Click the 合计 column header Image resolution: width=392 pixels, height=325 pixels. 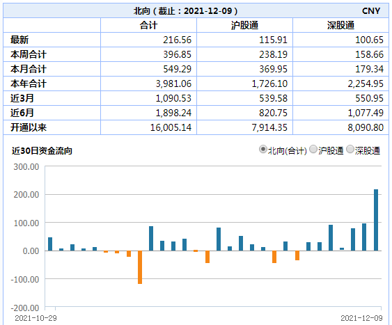tap(148, 25)
